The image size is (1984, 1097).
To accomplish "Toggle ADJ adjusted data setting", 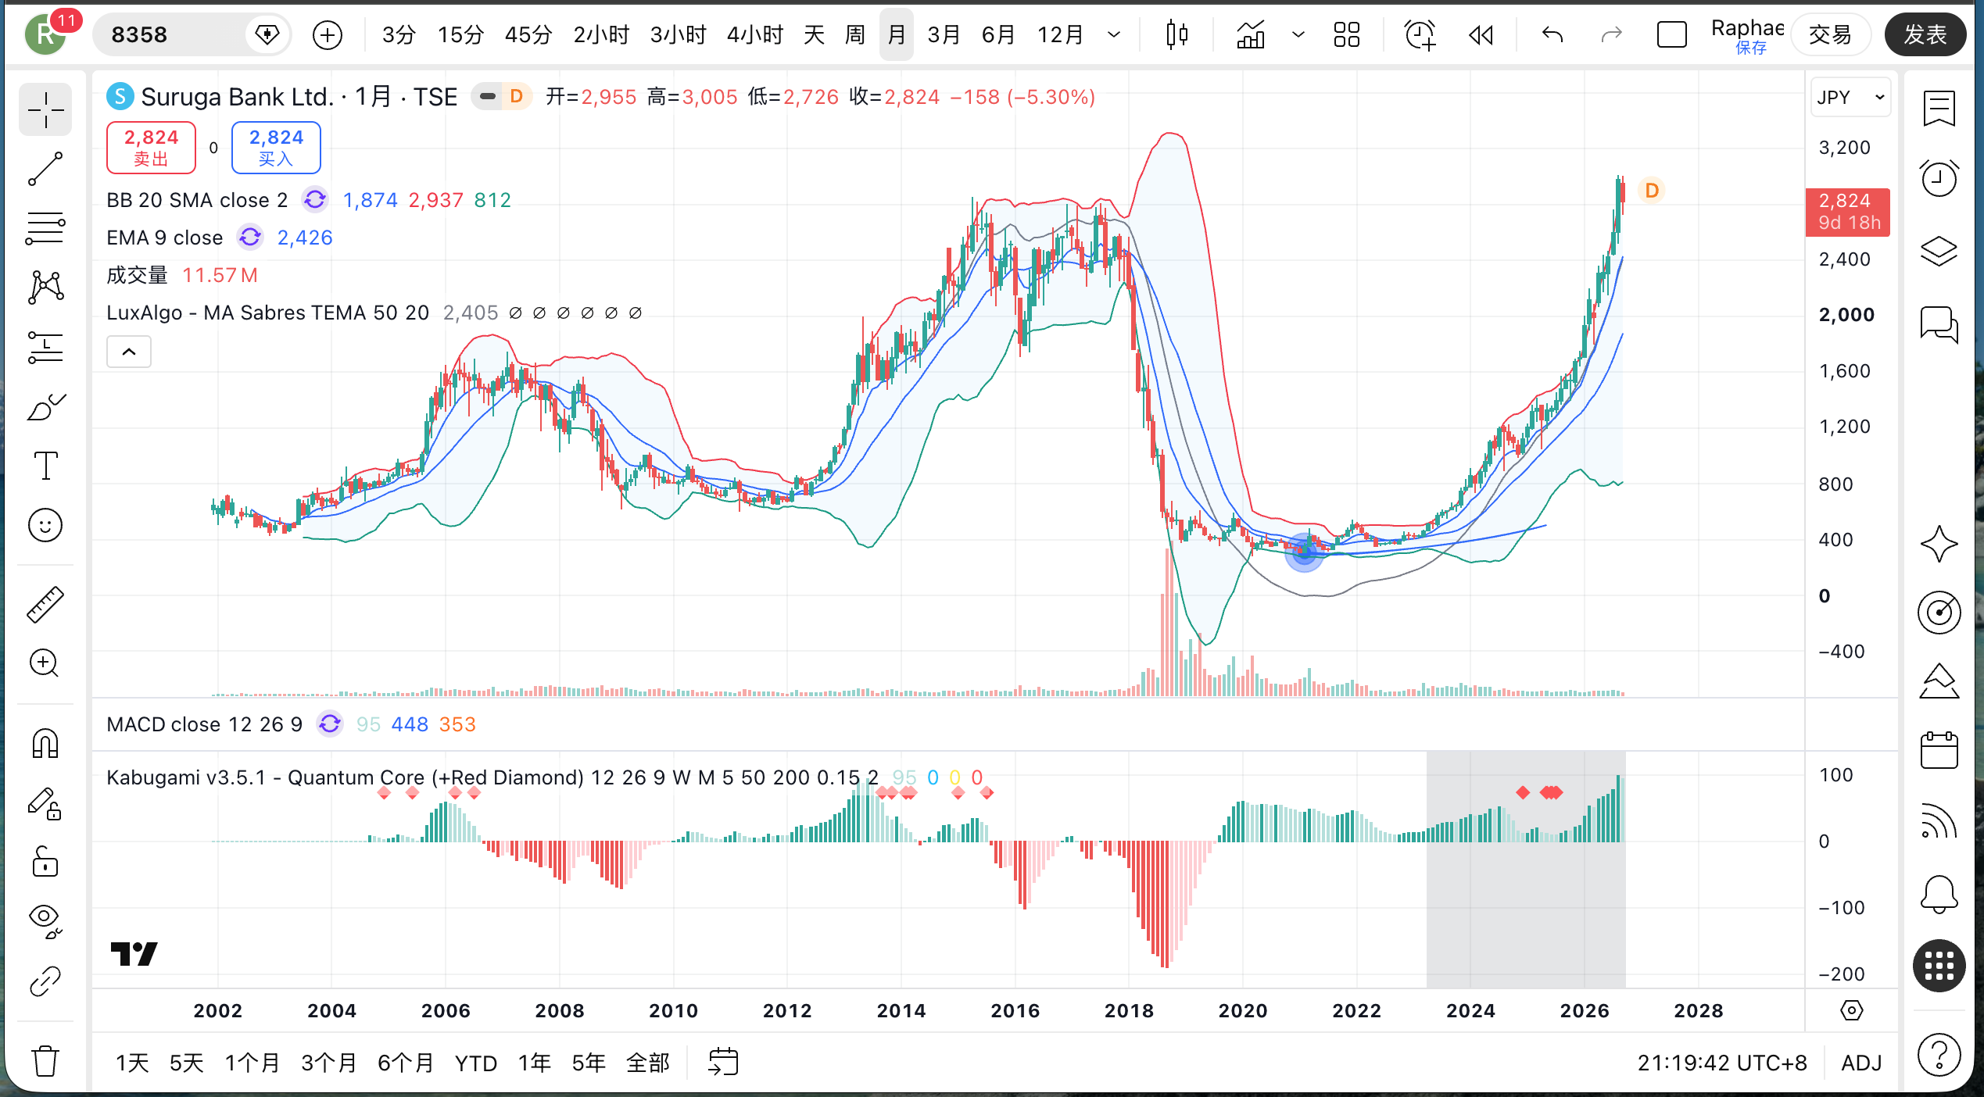I will tap(1861, 1063).
